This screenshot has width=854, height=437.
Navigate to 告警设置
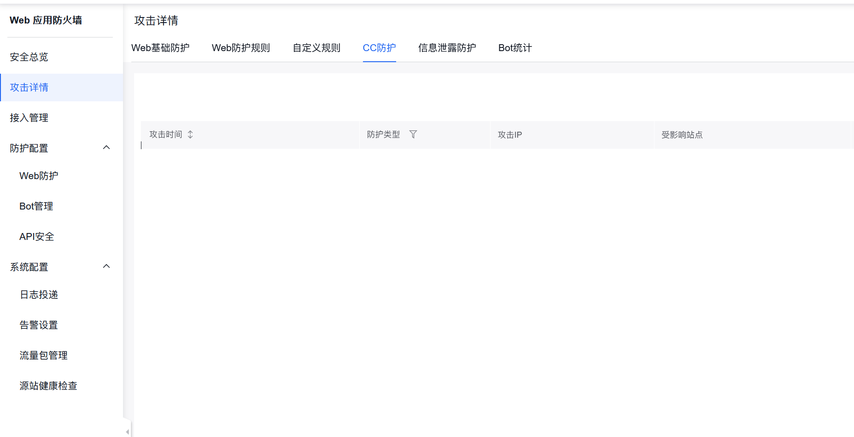pyautogui.click(x=39, y=325)
